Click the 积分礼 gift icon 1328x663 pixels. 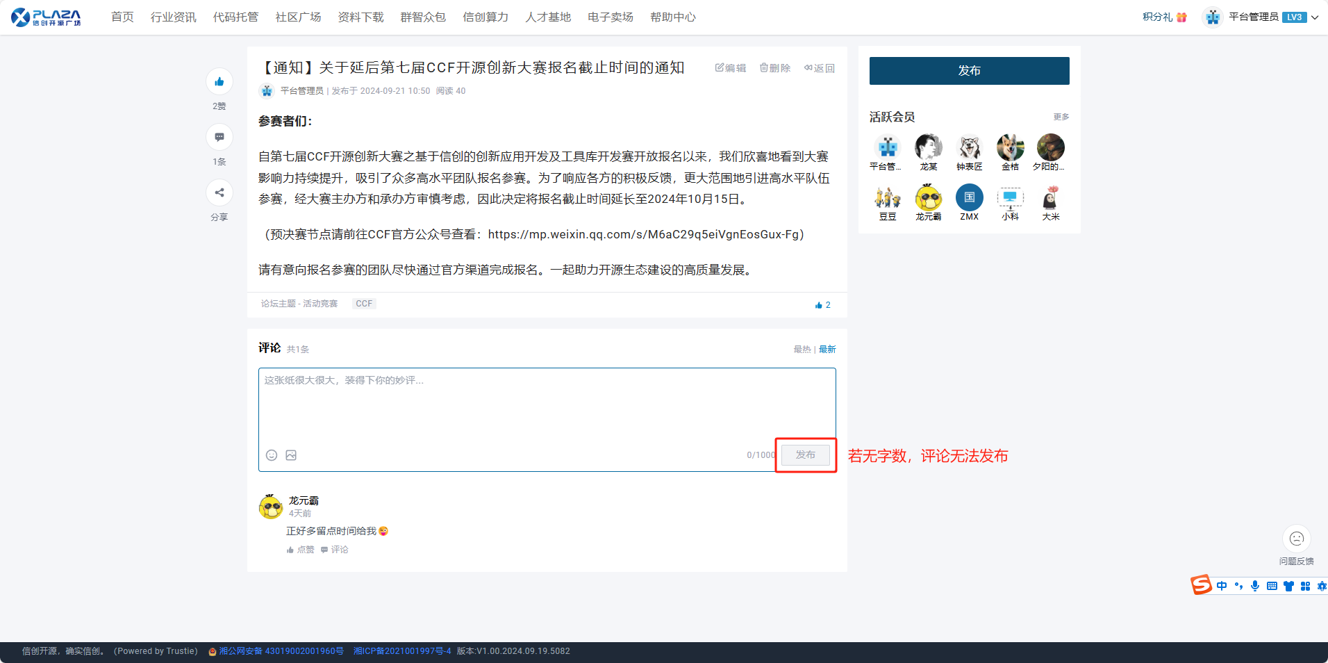coord(1181,17)
